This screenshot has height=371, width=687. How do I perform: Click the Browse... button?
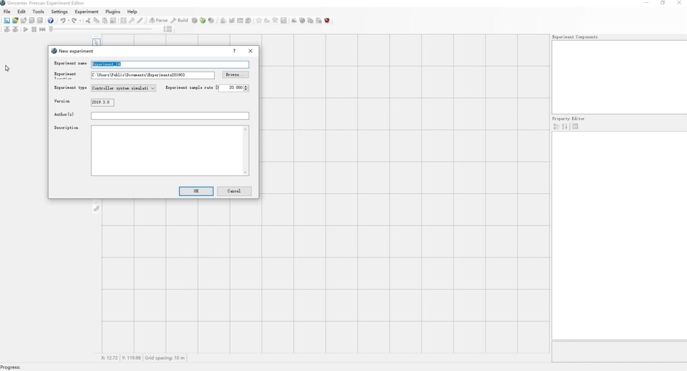pyautogui.click(x=236, y=75)
